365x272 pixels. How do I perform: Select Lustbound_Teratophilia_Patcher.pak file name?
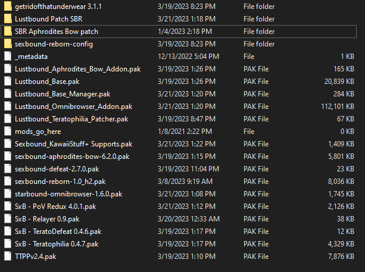coord(71,119)
